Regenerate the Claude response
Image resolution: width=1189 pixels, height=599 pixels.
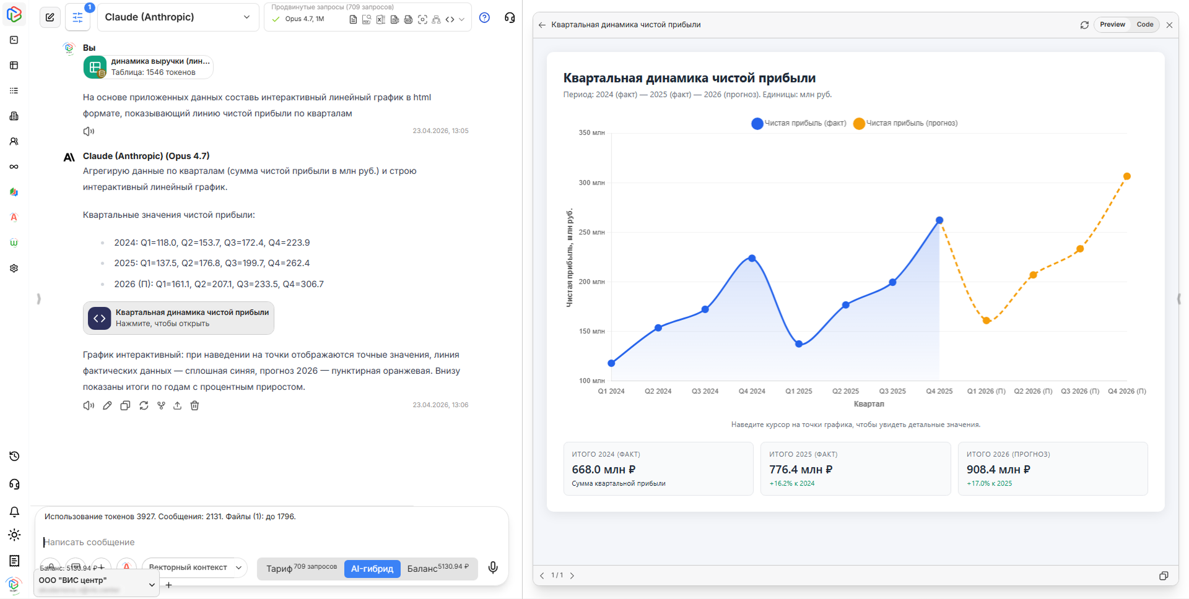point(144,405)
